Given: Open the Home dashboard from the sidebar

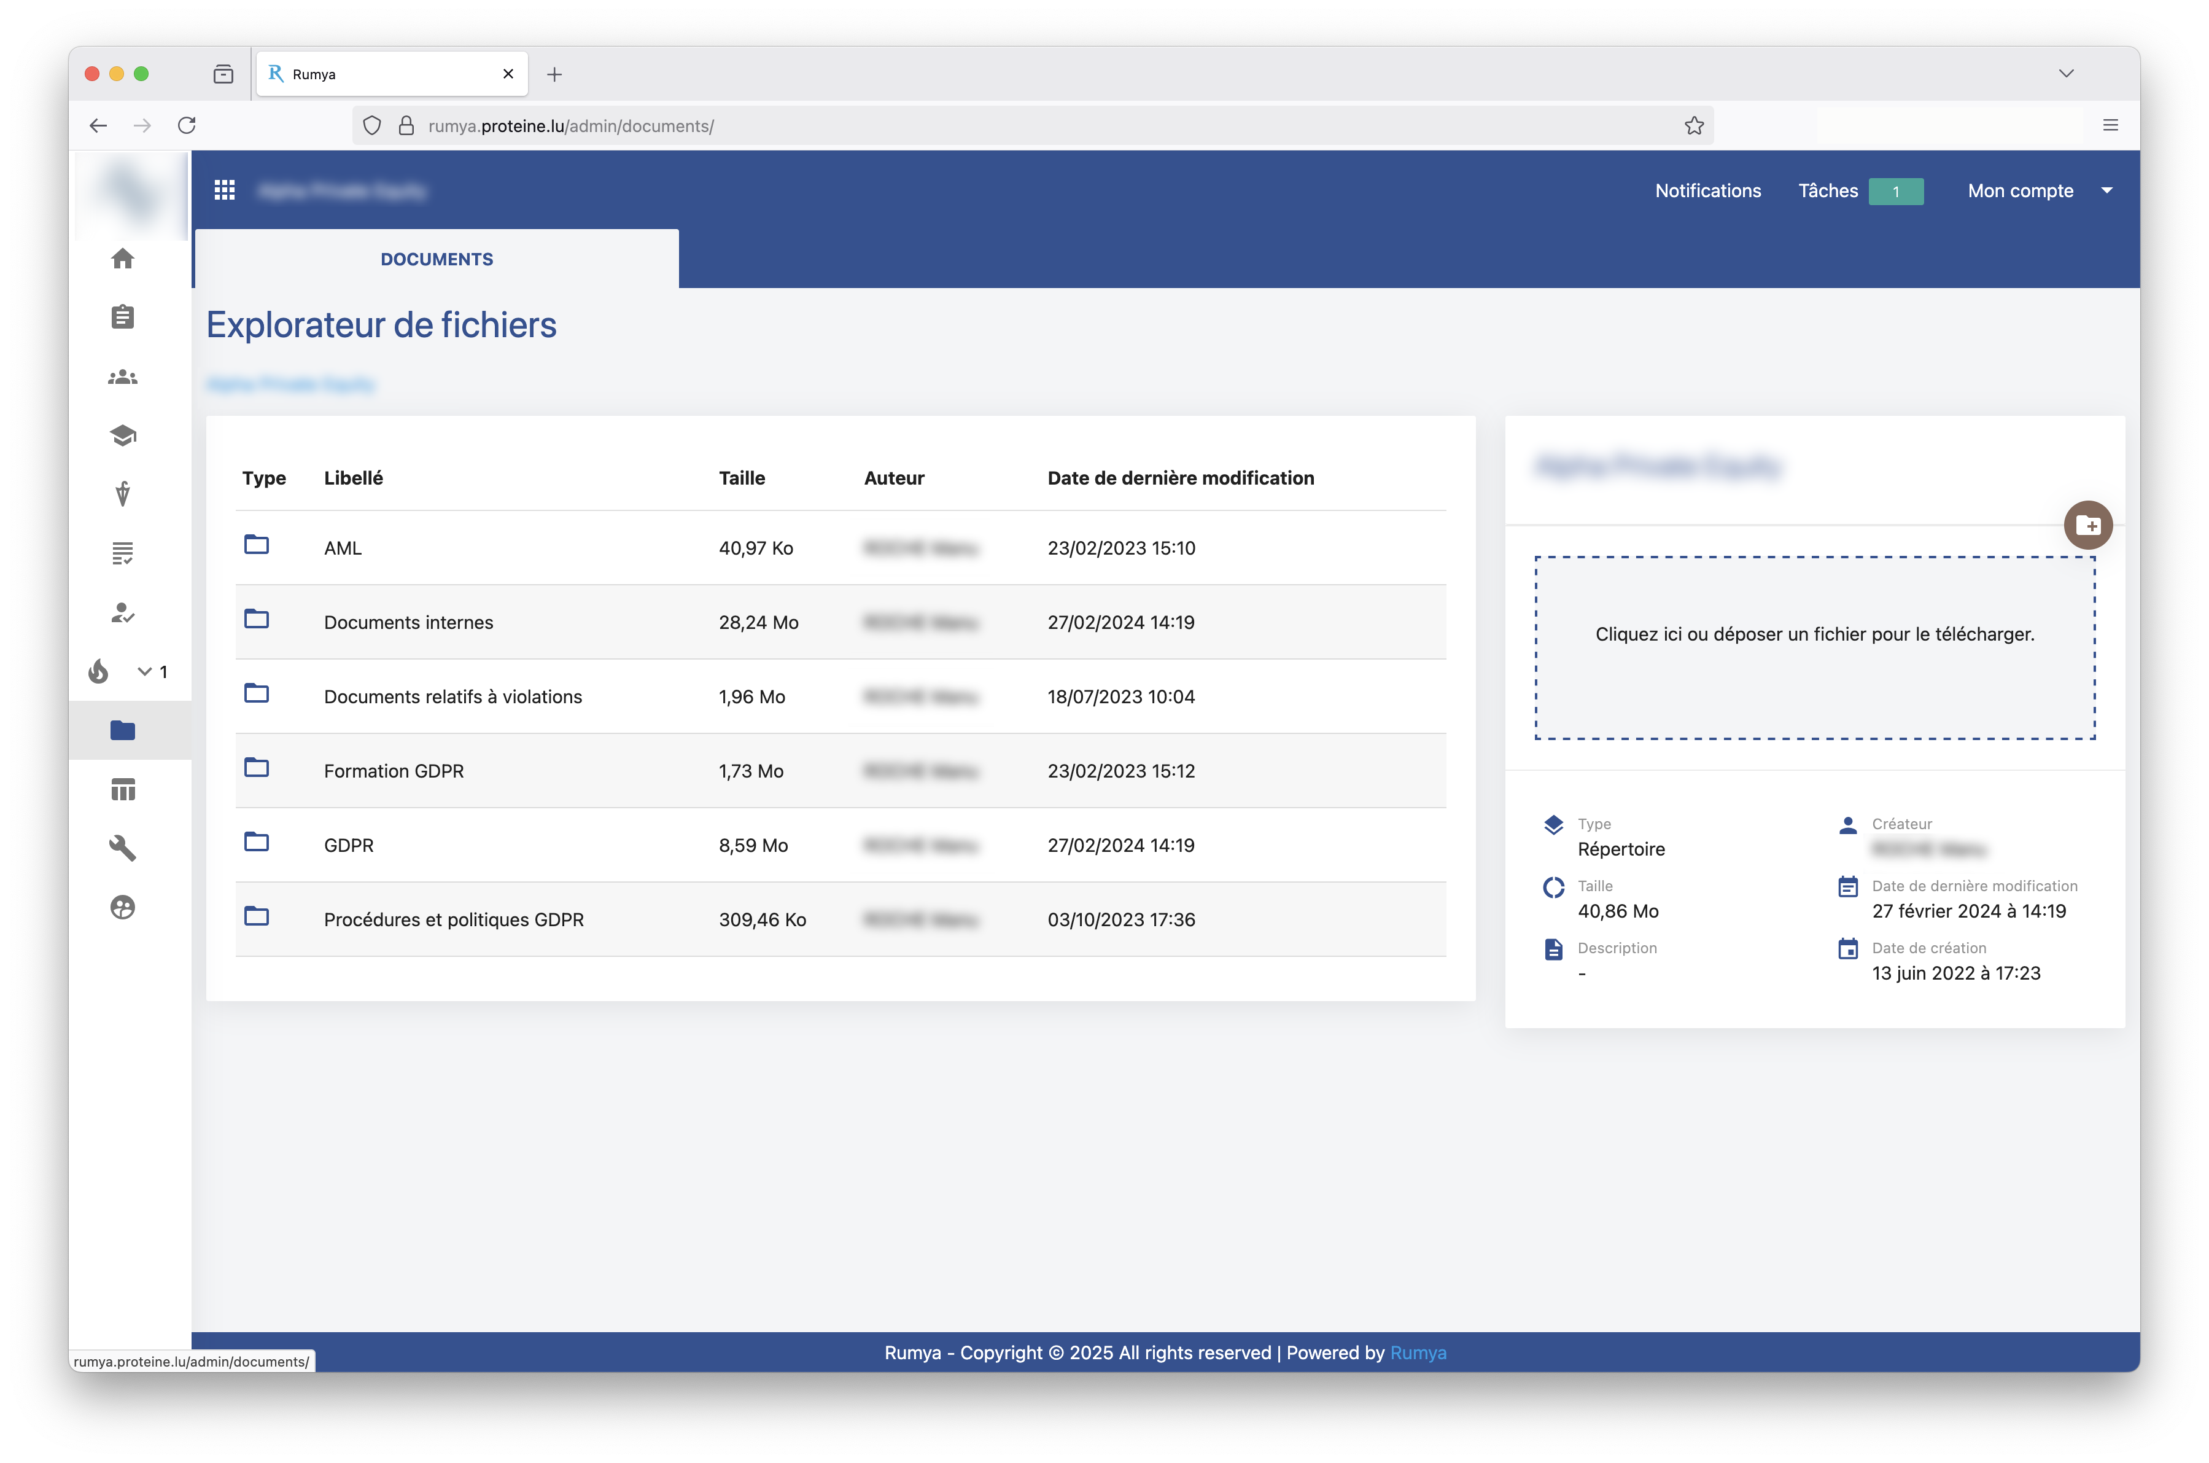Looking at the screenshot, I should 122,259.
